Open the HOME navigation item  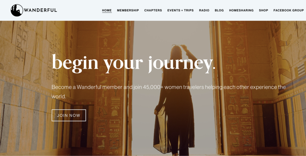[107, 10]
